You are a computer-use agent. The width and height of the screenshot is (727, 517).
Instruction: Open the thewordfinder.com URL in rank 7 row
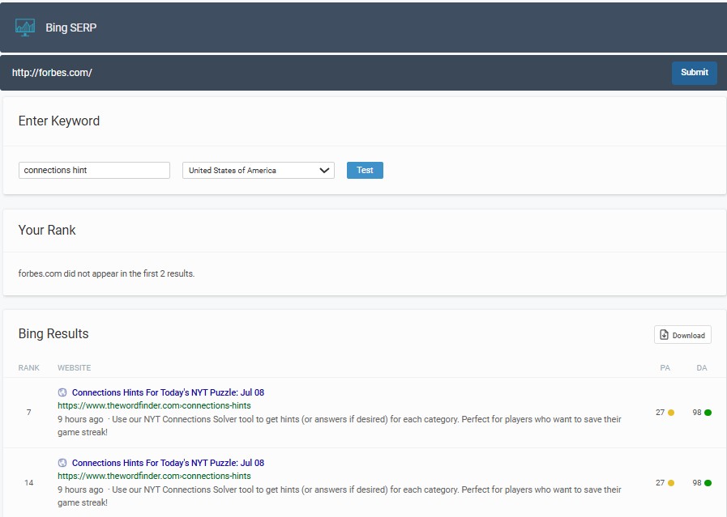pos(154,405)
